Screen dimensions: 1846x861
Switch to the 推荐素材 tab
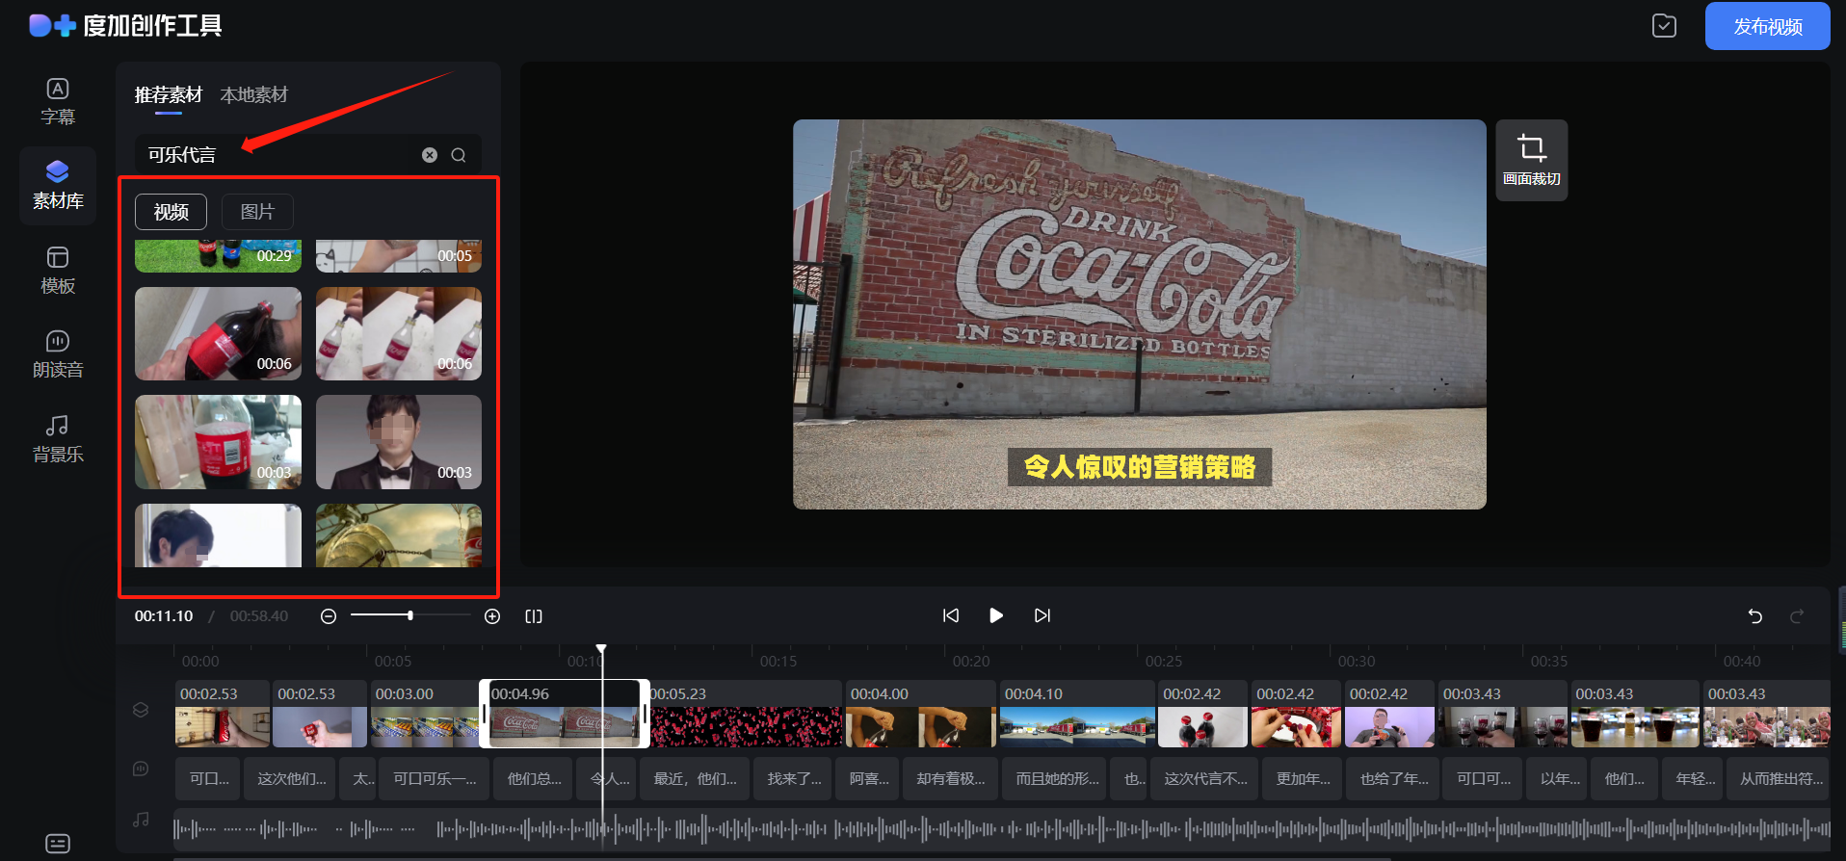(x=169, y=94)
